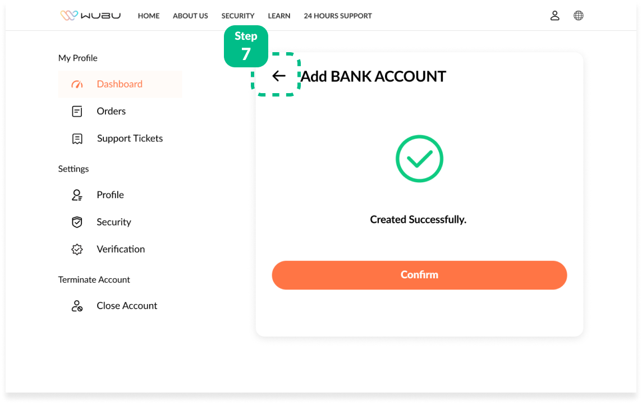Open the user account icon
Viewport: 642px width, 404px height.
[554, 16]
